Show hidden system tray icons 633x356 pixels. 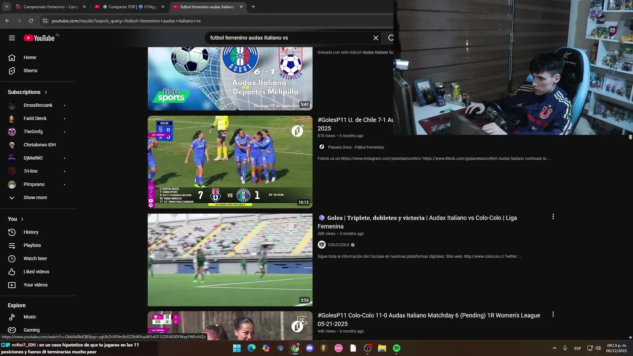click(x=554, y=348)
